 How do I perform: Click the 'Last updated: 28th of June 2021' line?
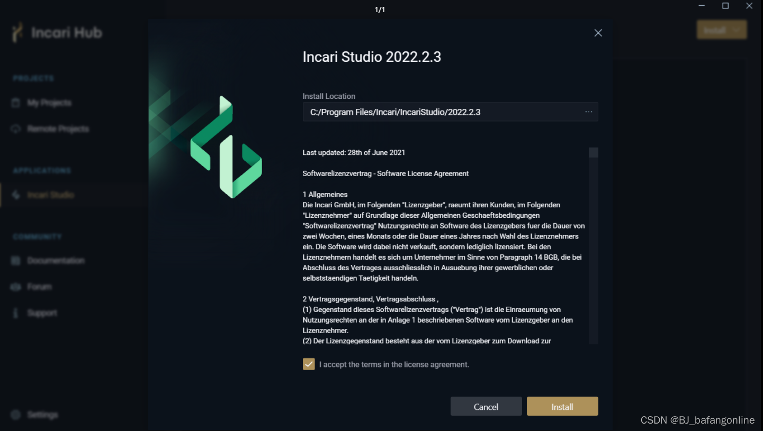354,152
